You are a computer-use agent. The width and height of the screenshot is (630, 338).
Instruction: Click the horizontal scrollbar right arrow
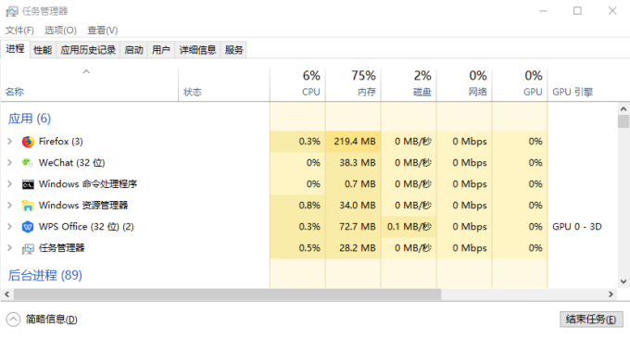pyautogui.click(x=611, y=294)
